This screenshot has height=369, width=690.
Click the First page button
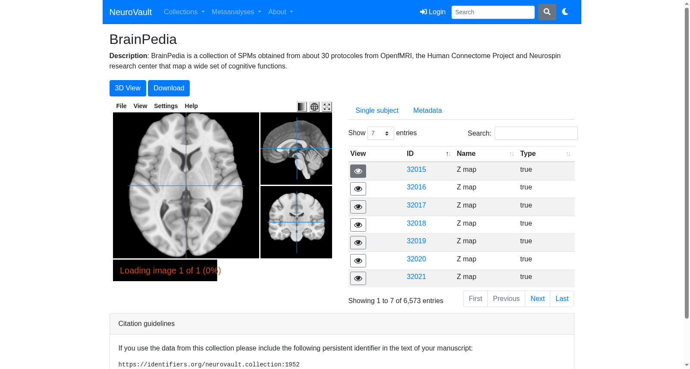475,299
